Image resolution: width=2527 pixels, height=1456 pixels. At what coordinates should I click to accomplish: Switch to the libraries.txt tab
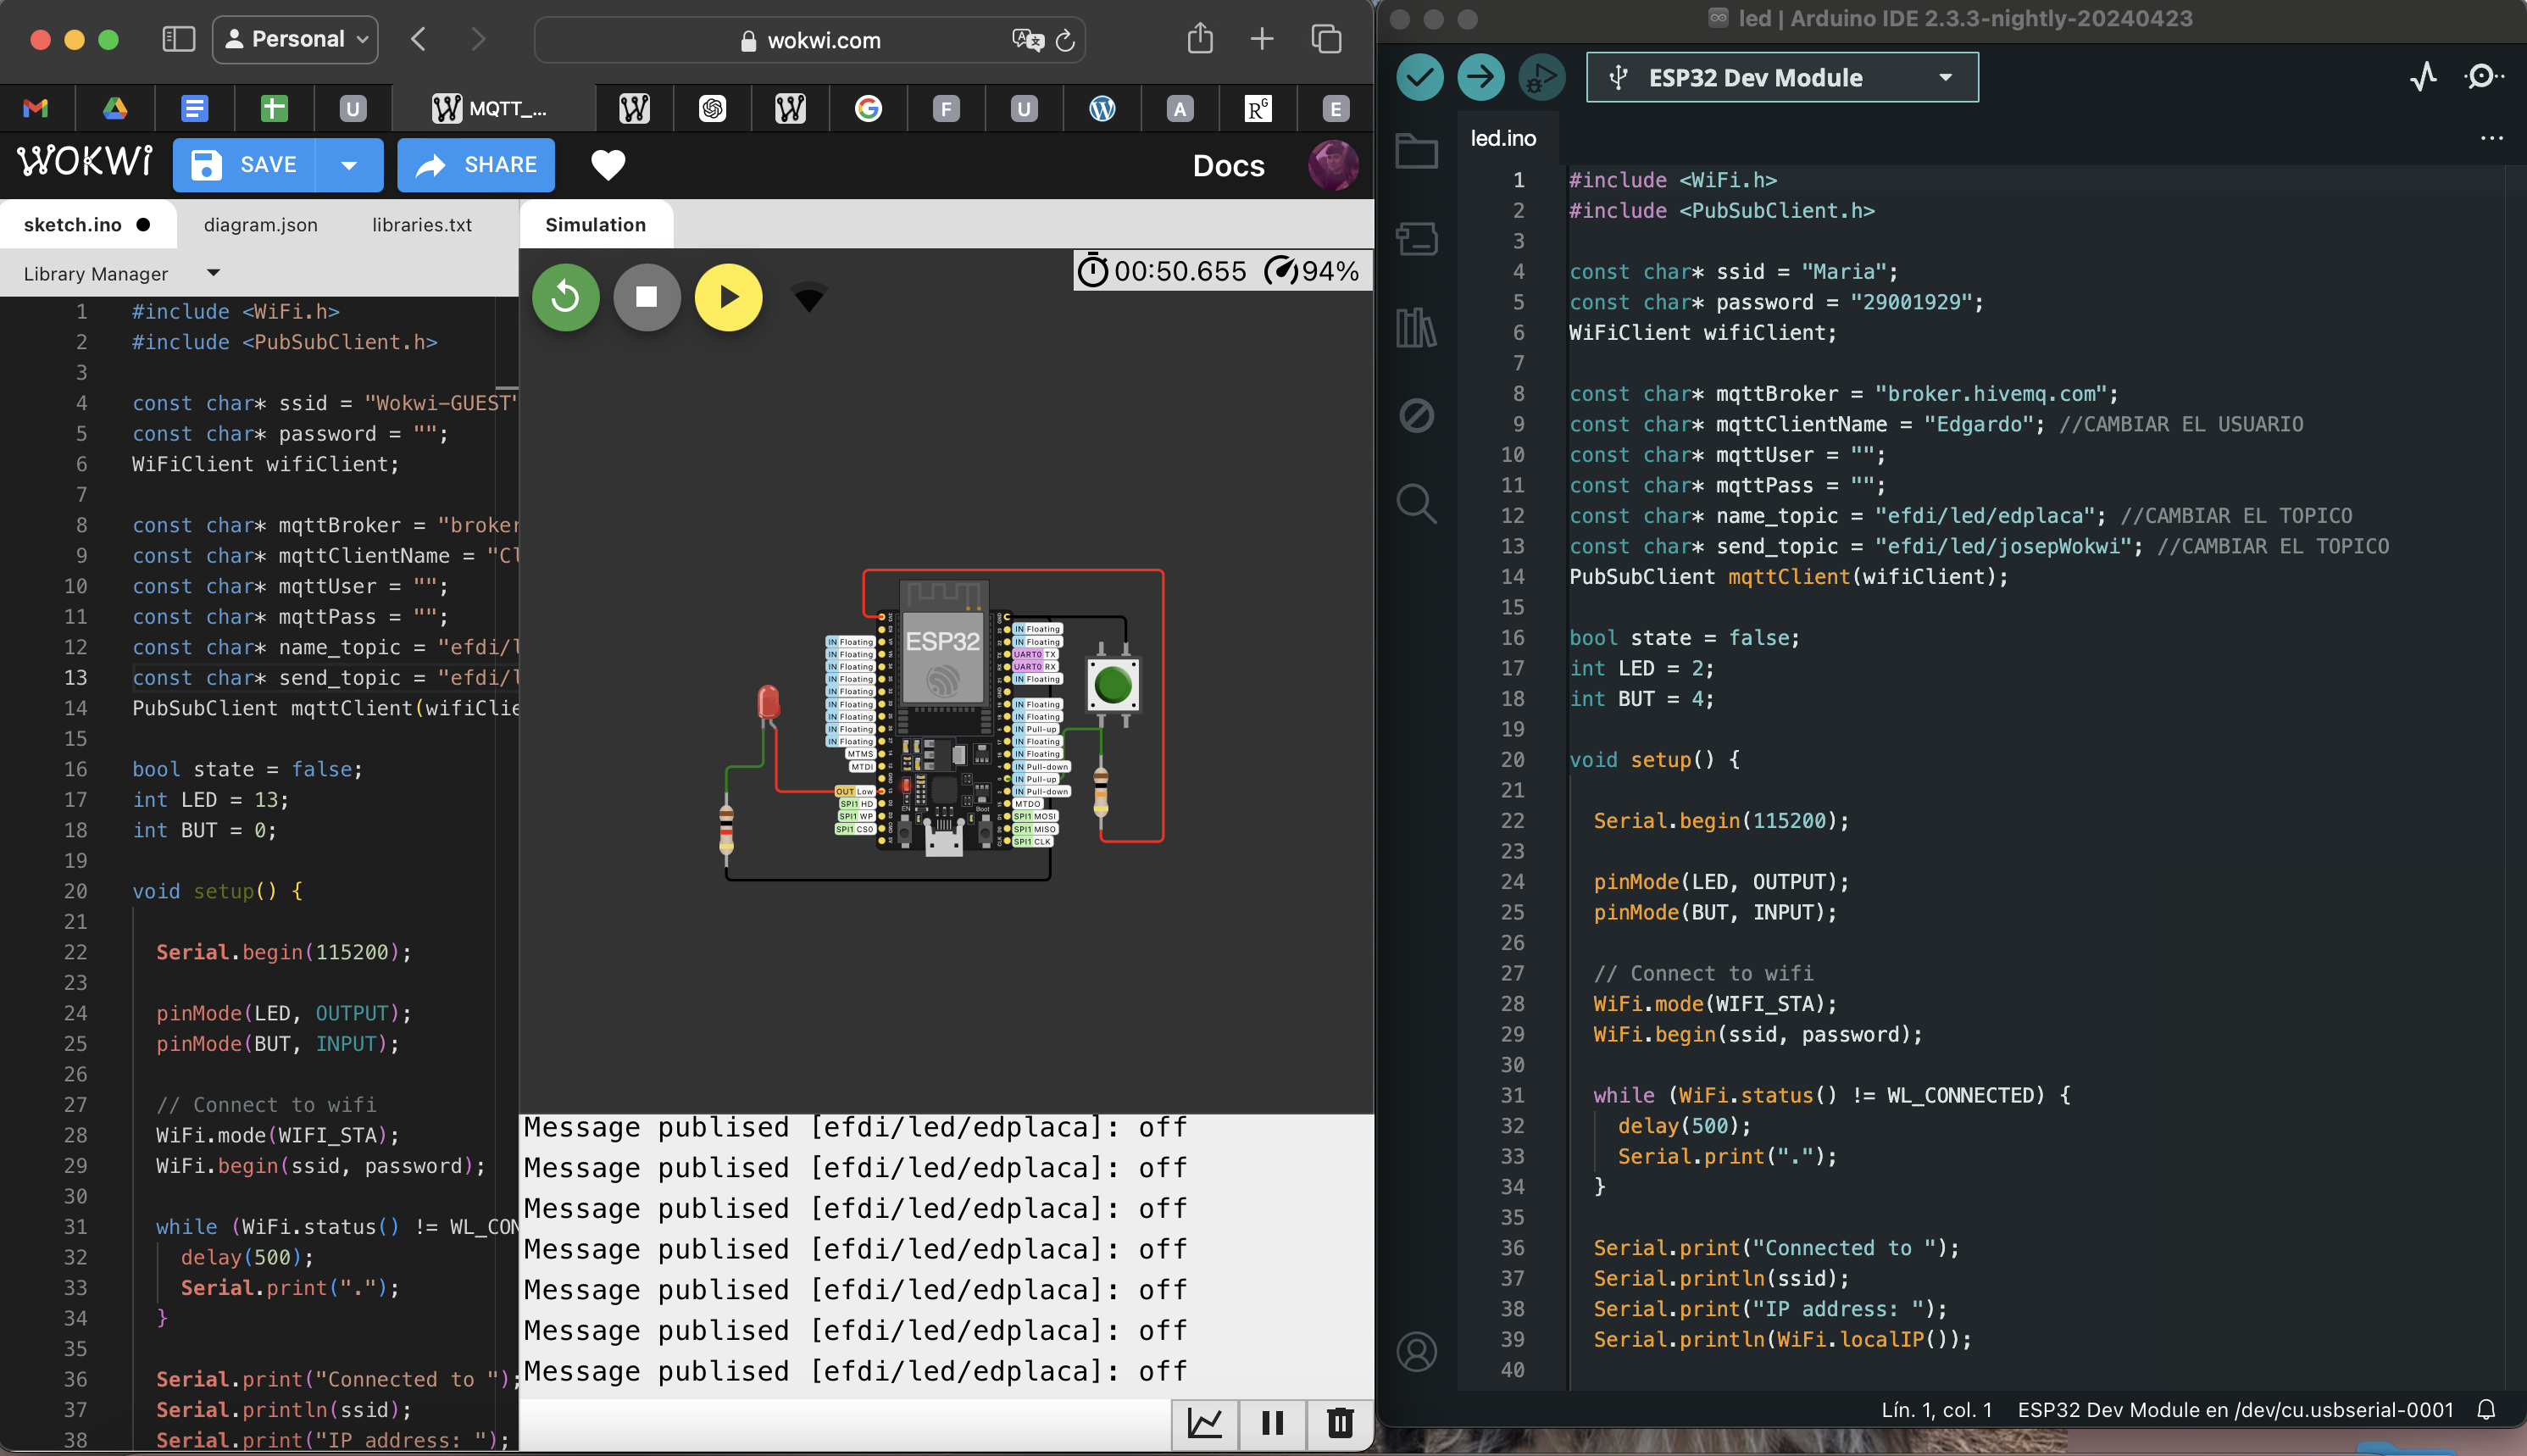422,225
